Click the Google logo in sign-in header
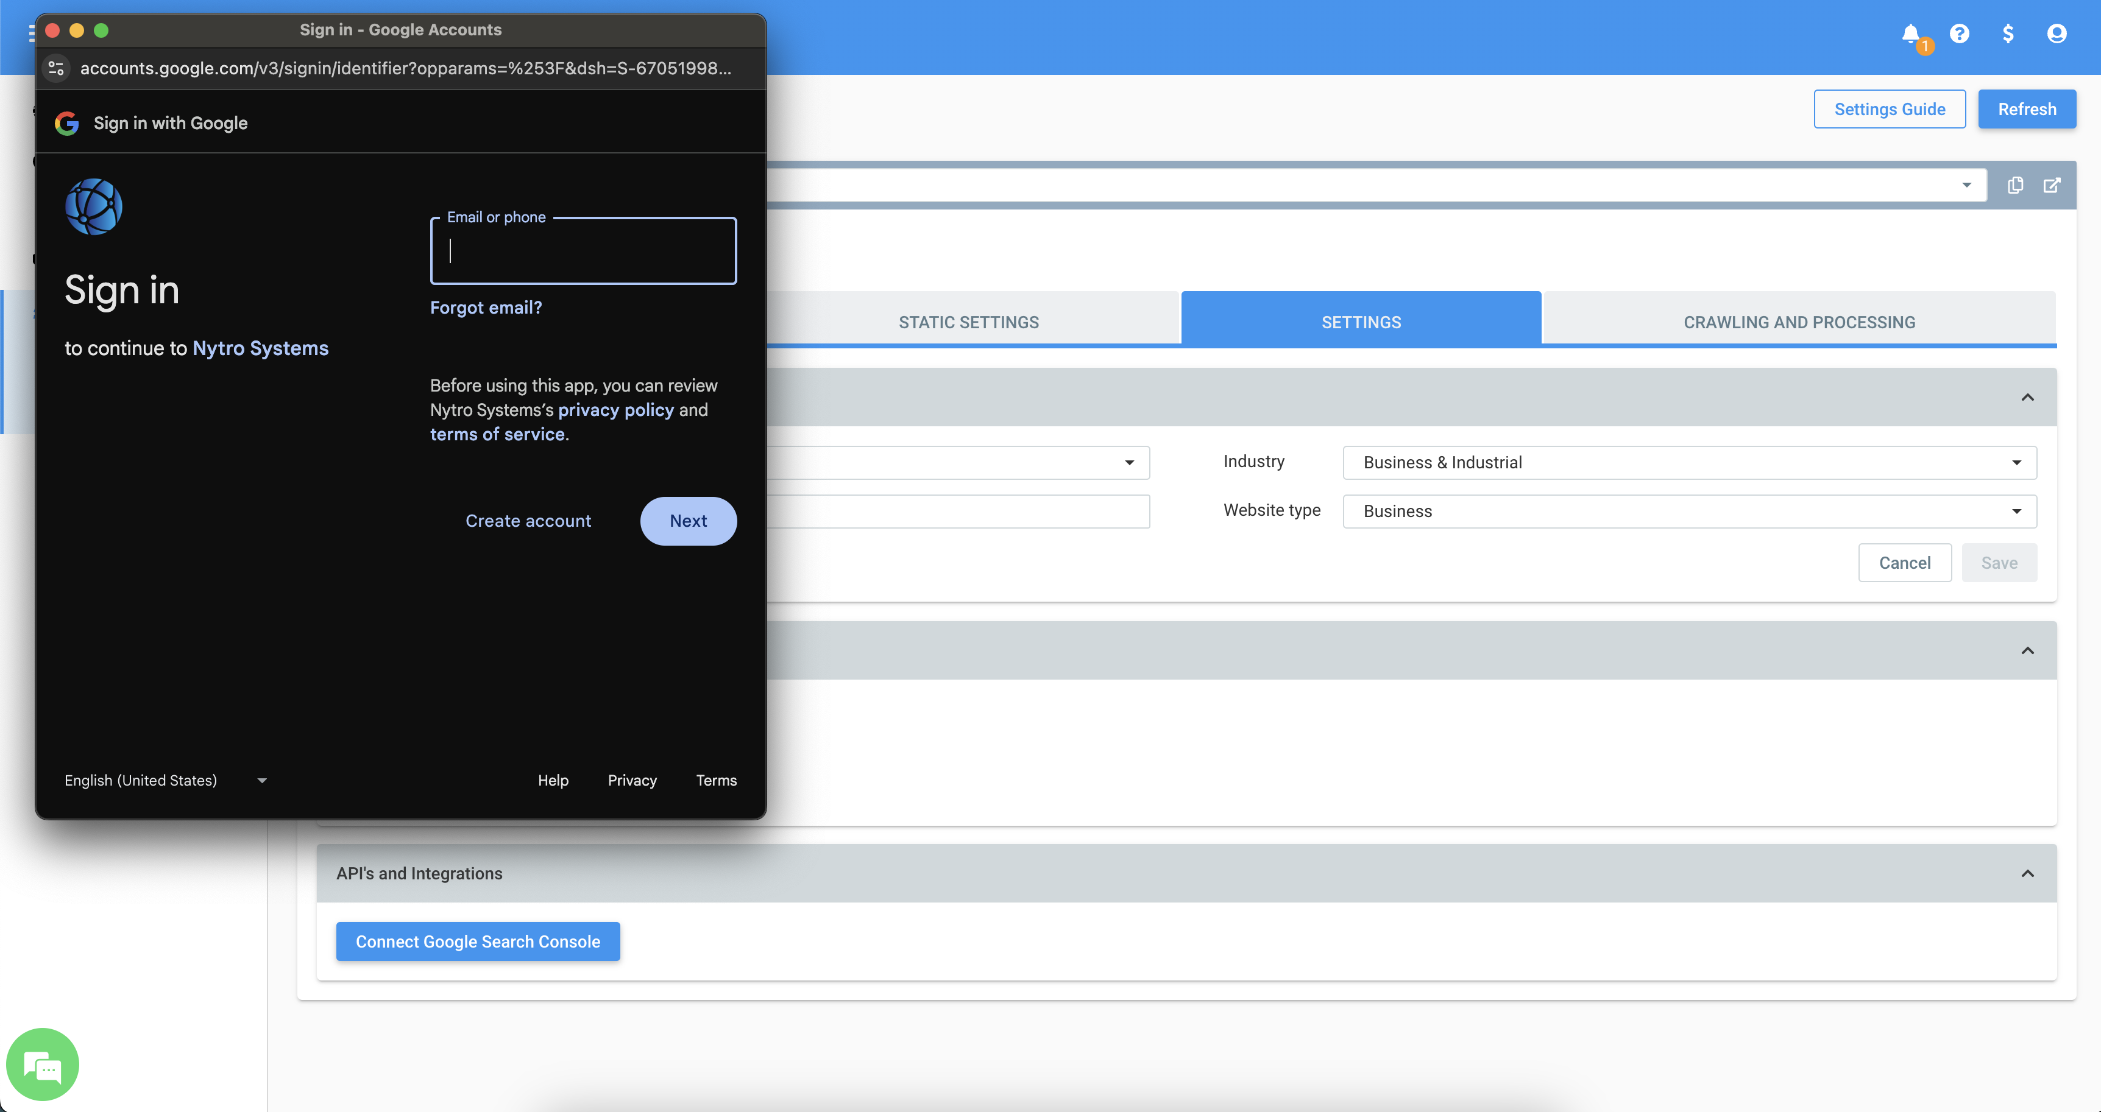Image resolution: width=2101 pixels, height=1112 pixels. (67, 123)
